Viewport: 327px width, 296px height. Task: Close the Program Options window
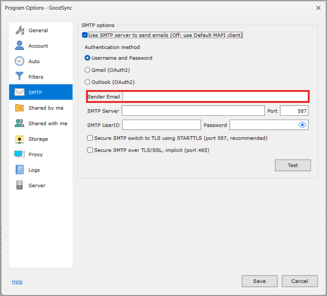318,8
